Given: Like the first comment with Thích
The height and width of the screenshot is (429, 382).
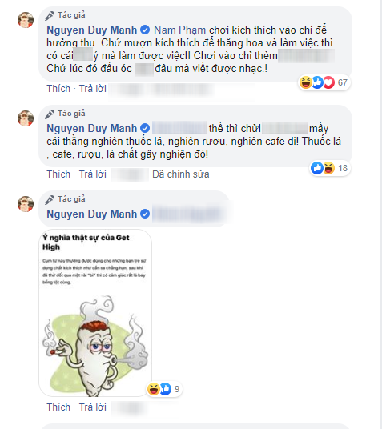Looking at the screenshot, I should coord(58,89).
